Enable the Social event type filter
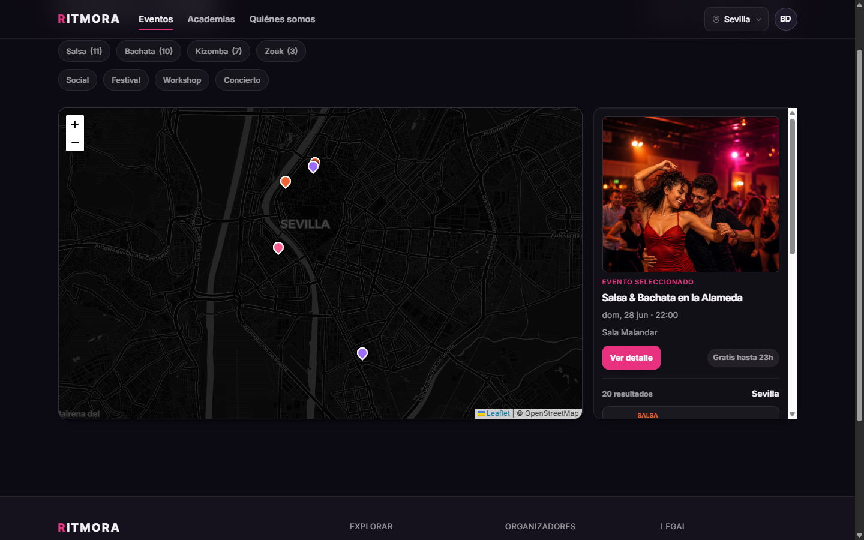This screenshot has width=864, height=540. [x=77, y=80]
